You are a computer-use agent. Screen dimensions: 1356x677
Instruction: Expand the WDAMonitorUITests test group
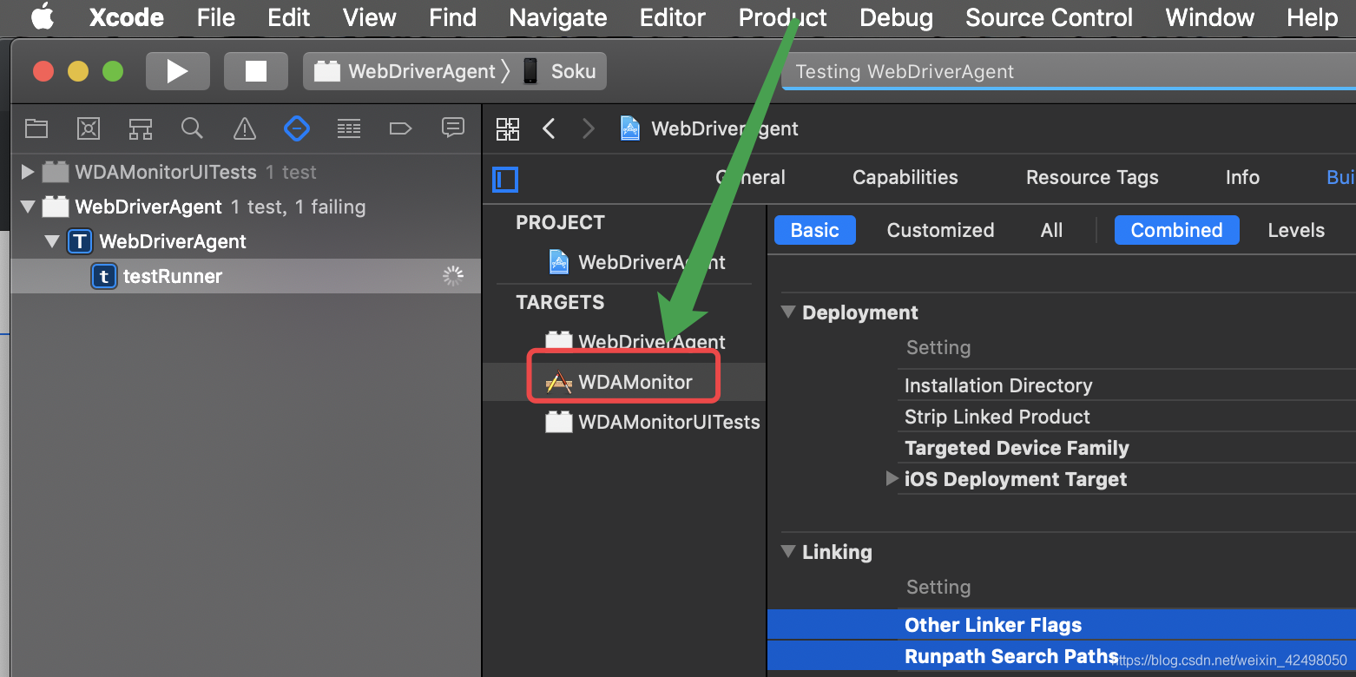[x=28, y=172]
